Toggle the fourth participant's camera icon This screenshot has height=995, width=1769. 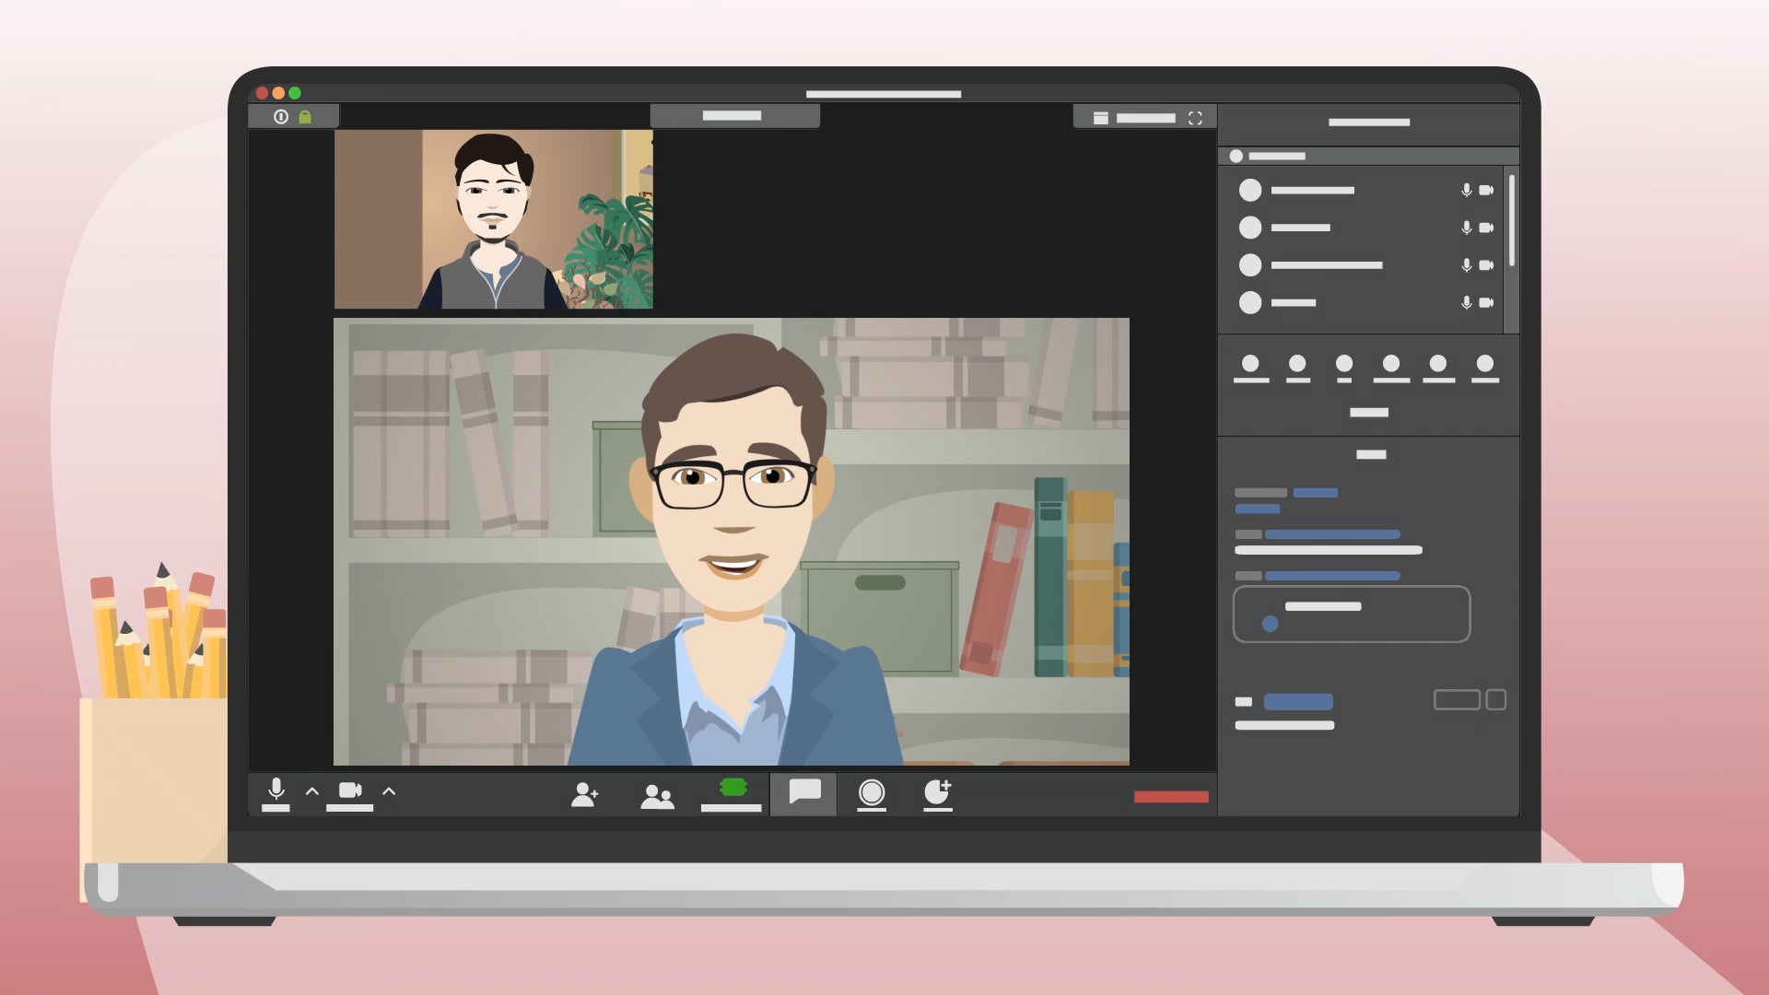[x=1486, y=302]
